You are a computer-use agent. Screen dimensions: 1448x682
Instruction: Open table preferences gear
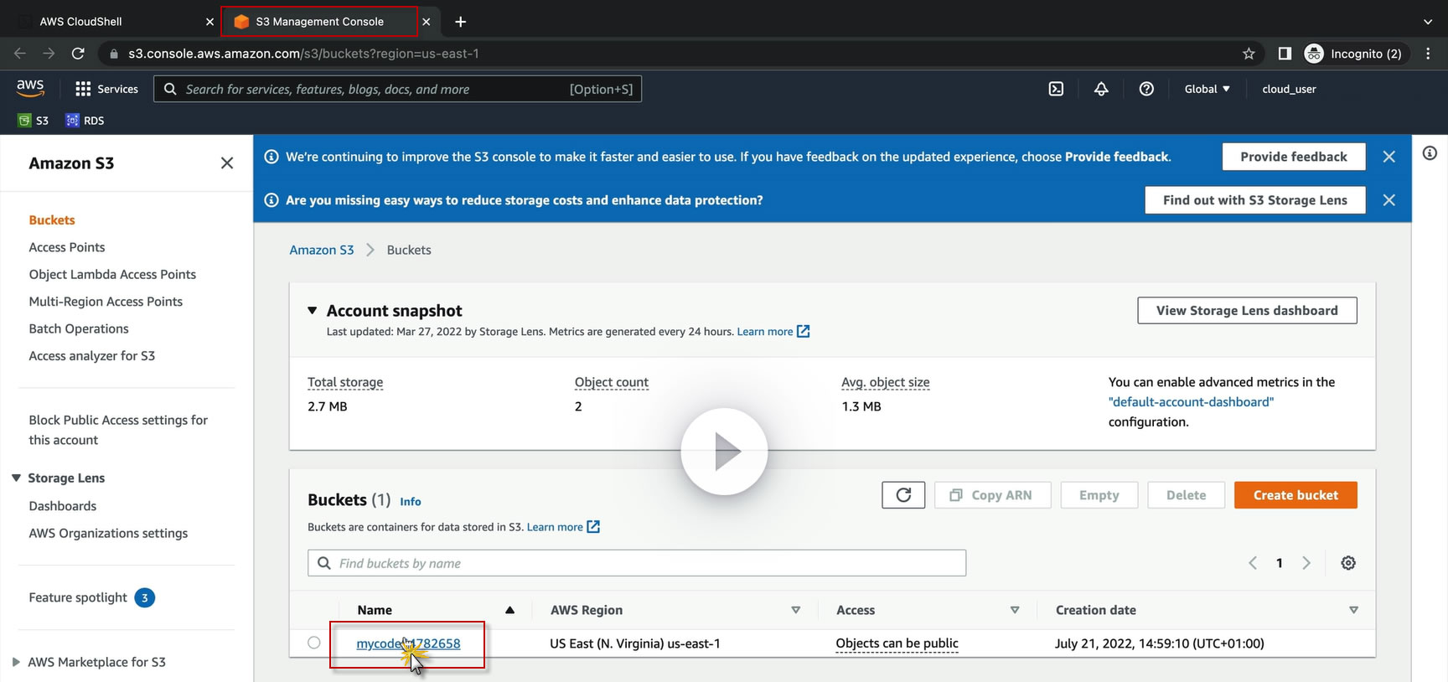point(1348,563)
